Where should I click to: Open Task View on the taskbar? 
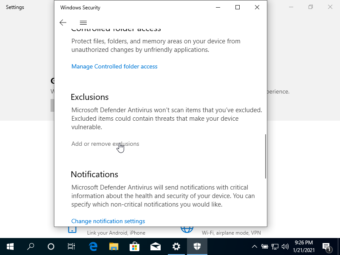(71, 246)
